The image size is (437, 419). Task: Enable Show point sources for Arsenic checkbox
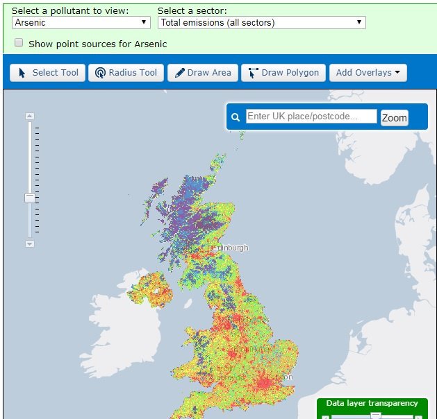[x=19, y=42]
